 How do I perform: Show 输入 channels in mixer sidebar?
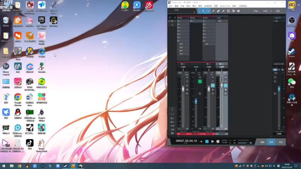(x=172, y=118)
